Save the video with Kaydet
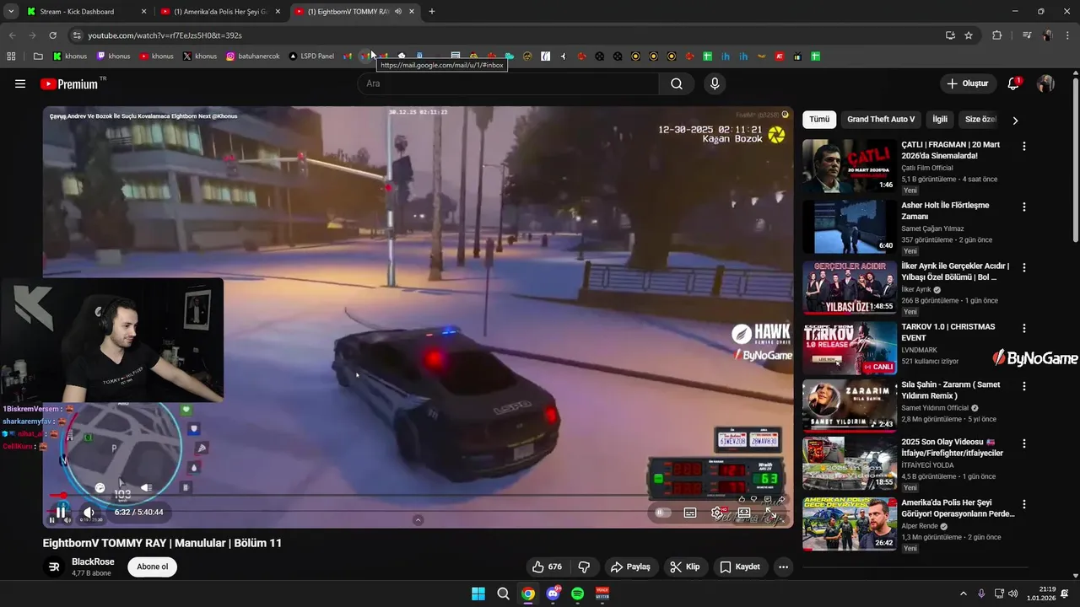 pos(740,567)
